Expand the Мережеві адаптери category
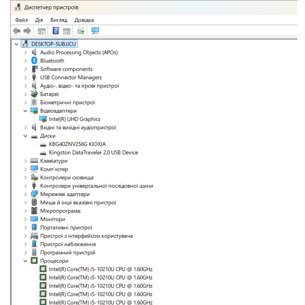Viewport: 305px width, 305px height. tap(25, 194)
